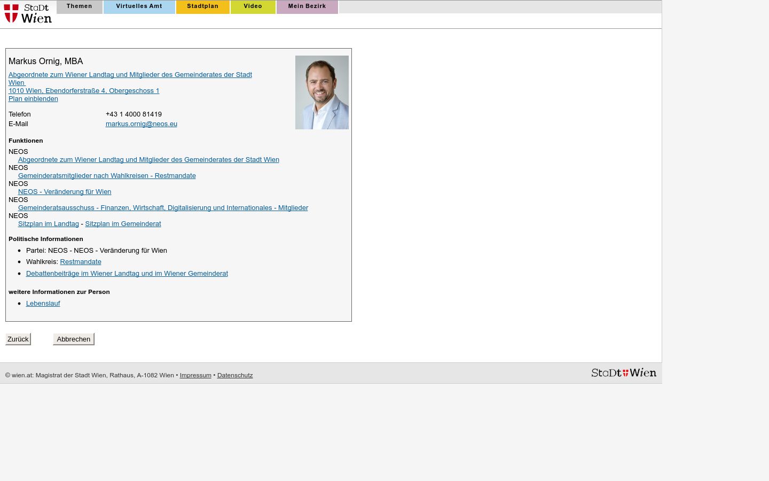Open the Video tab
The height and width of the screenshot is (481, 769).
coord(253,6)
